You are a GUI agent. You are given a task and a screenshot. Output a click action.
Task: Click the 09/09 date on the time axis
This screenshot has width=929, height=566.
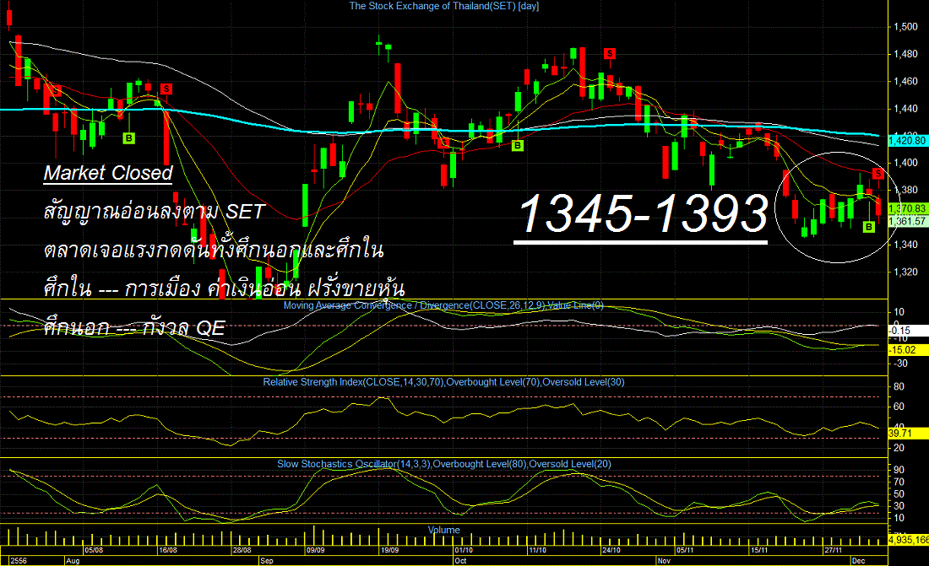click(315, 550)
